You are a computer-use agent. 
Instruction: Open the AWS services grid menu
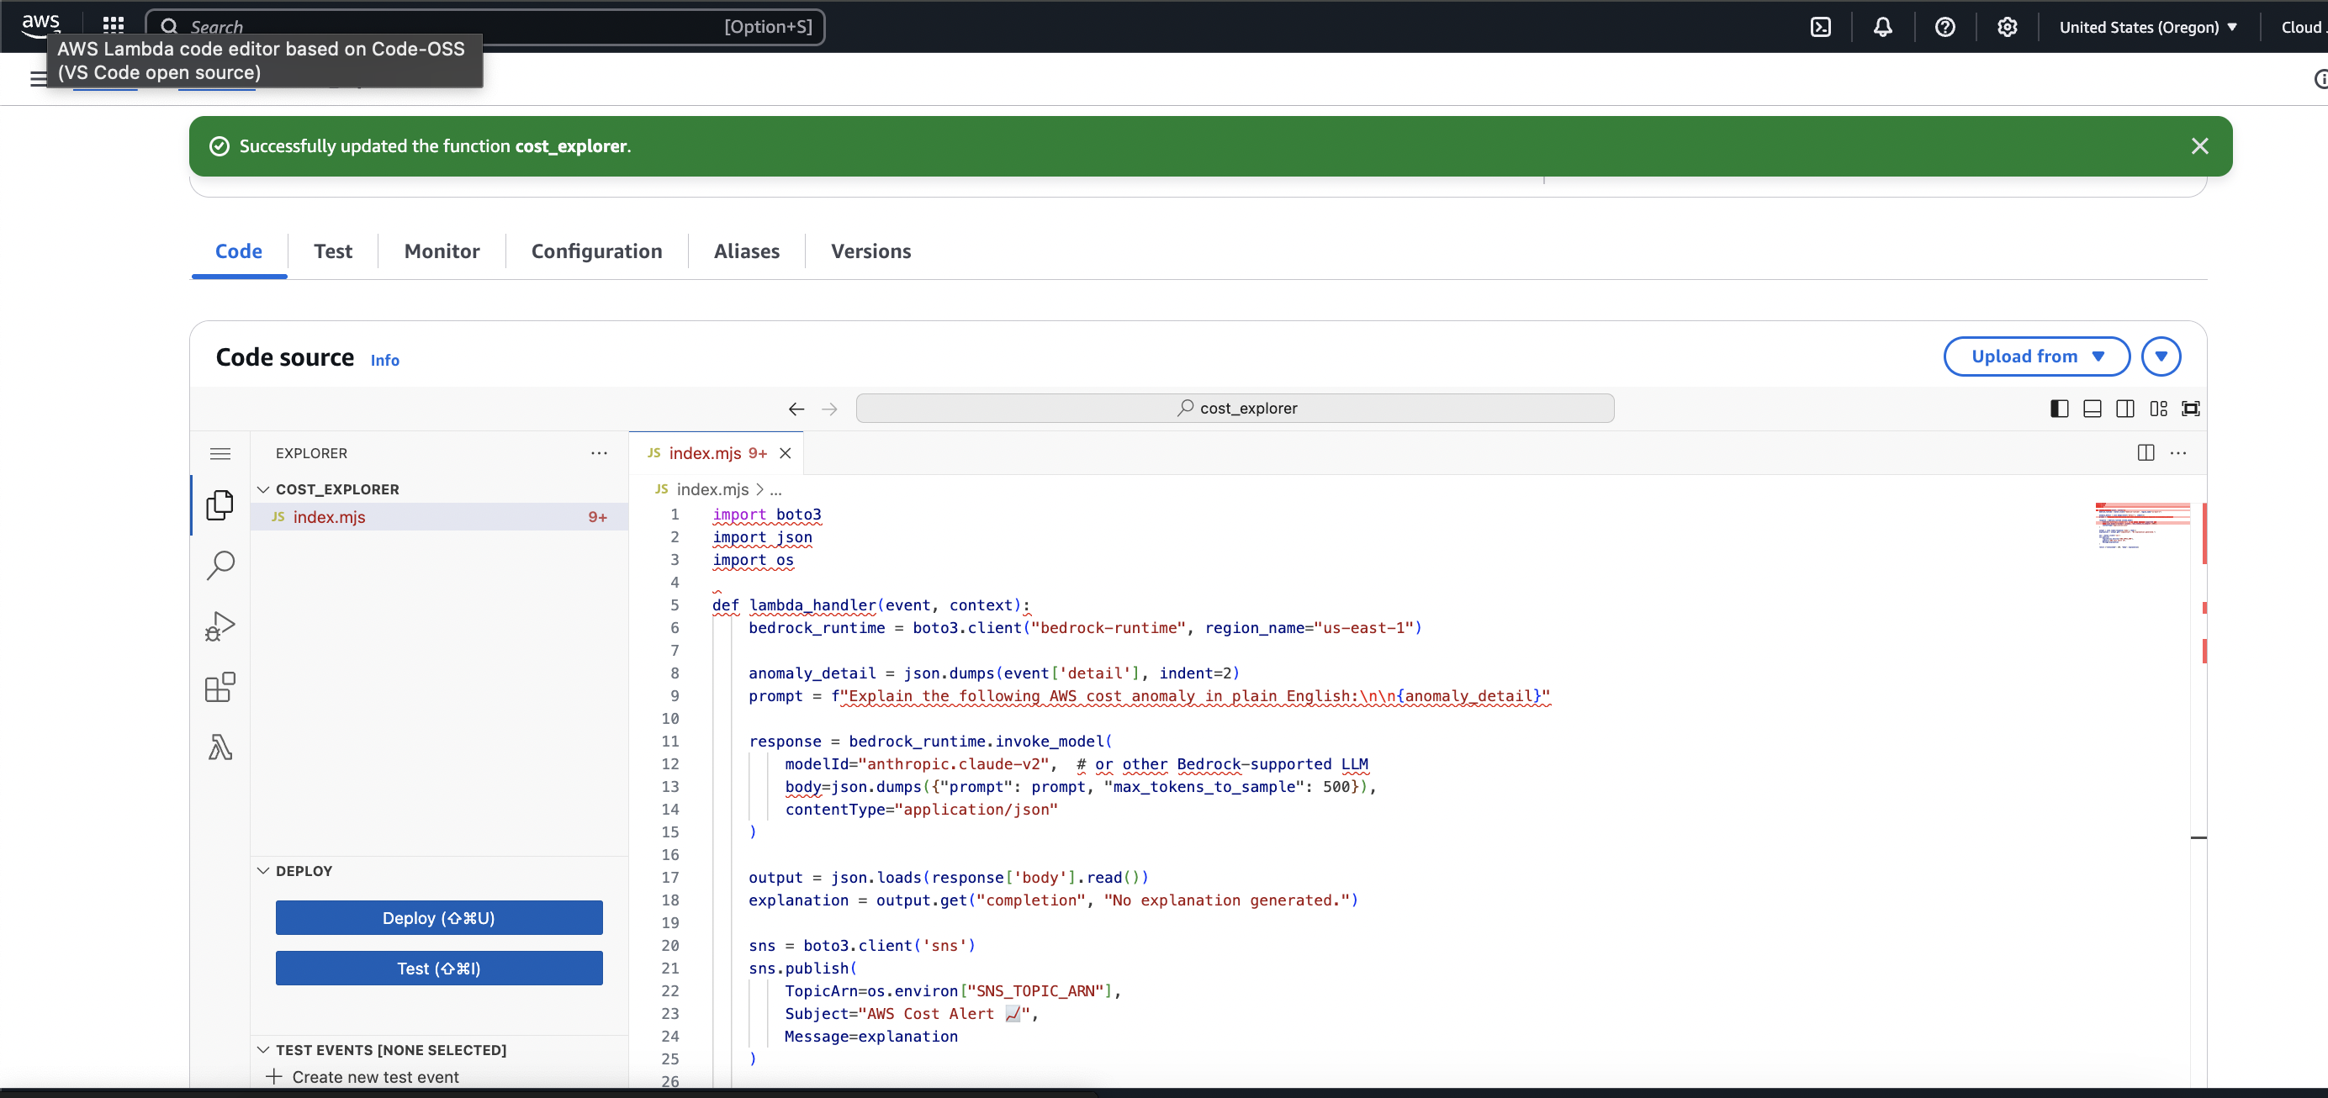113,25
